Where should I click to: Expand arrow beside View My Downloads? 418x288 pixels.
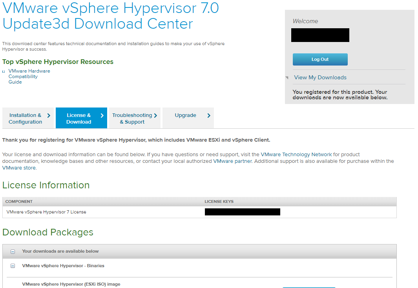click(x=287, y=78)
